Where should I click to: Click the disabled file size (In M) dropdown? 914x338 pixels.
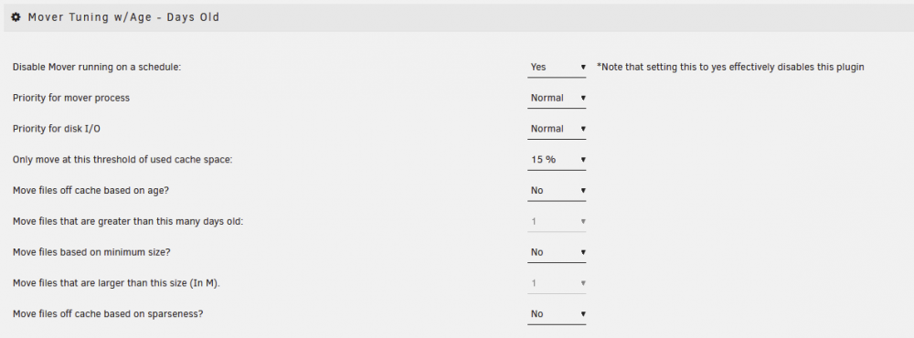pyautogui.click(x=557, y=283)
